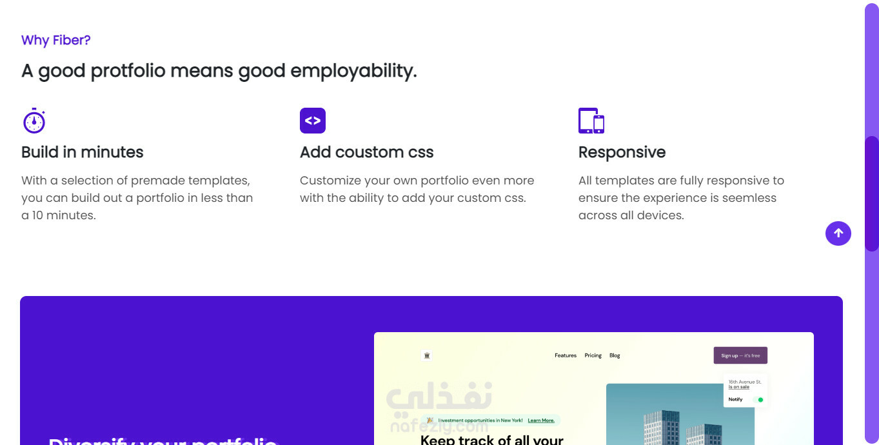
Task: Click the bank building logo in the preview
Action: click(427, 355)
